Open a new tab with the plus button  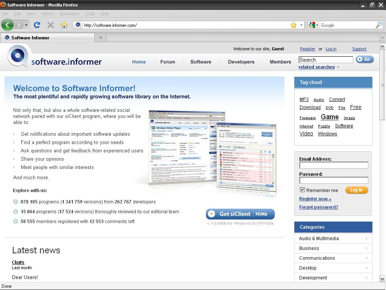[100, 38]
